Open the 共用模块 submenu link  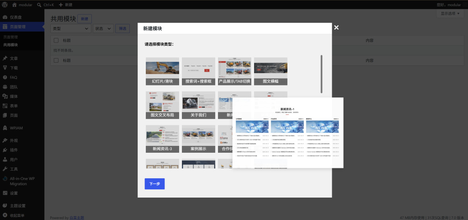[11, 45]
